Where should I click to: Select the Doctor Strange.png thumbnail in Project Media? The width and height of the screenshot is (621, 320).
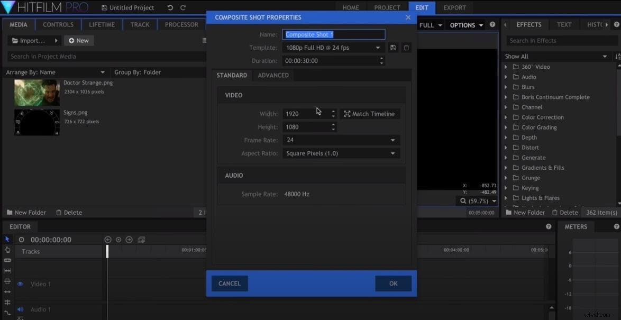36,92
